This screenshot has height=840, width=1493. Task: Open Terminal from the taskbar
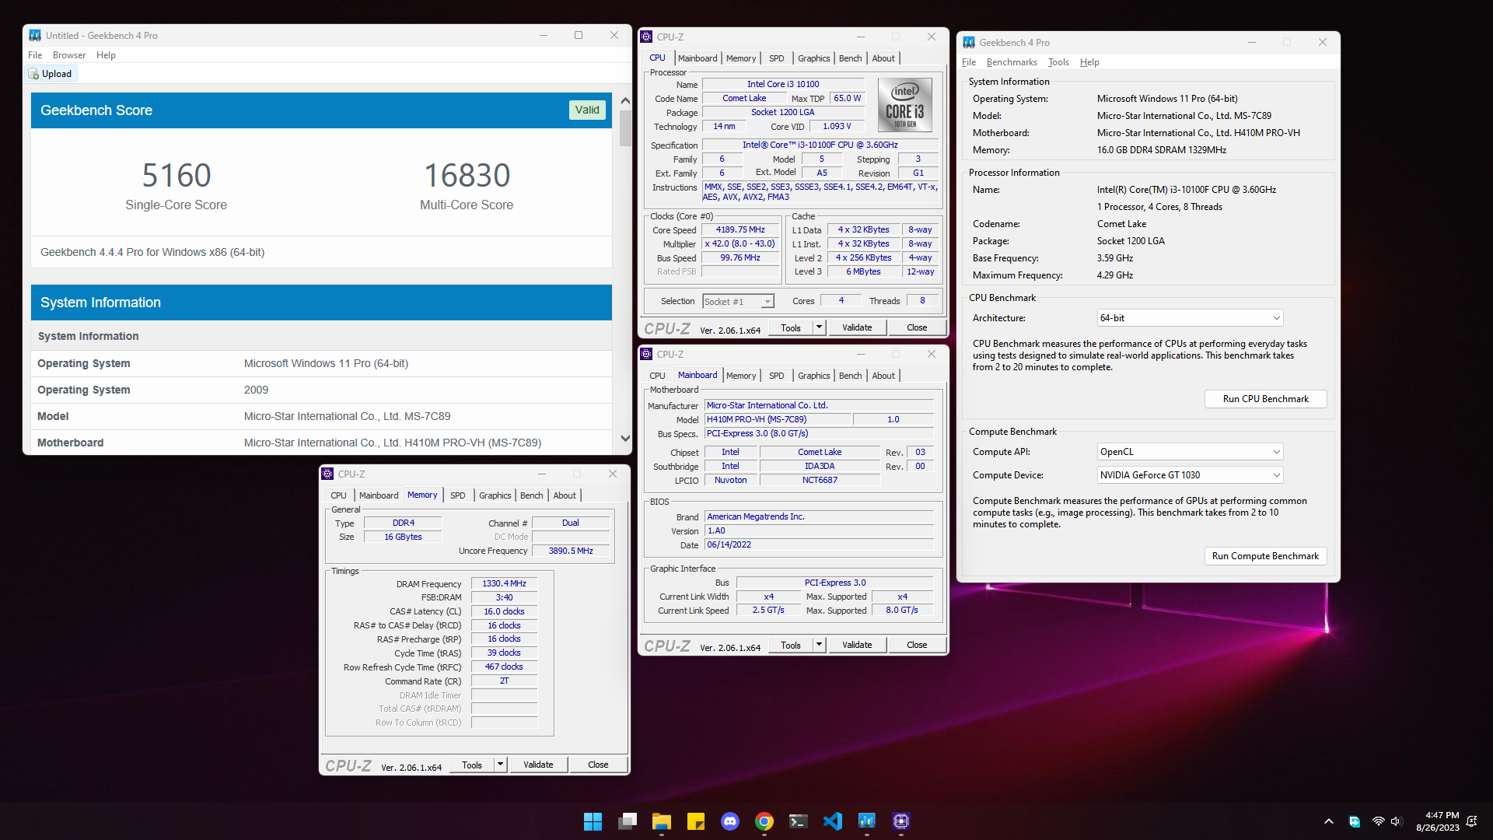point(799,821)
